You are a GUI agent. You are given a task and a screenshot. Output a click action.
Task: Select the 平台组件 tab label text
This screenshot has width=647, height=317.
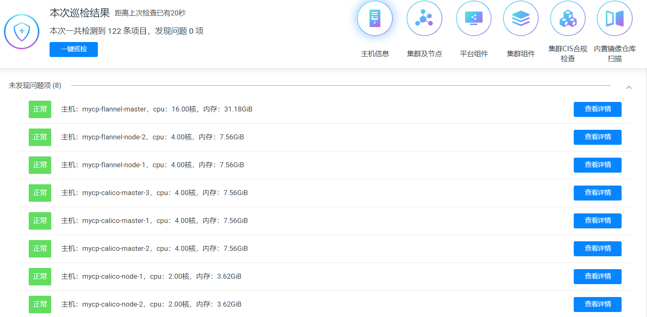[x=474, y=54]
